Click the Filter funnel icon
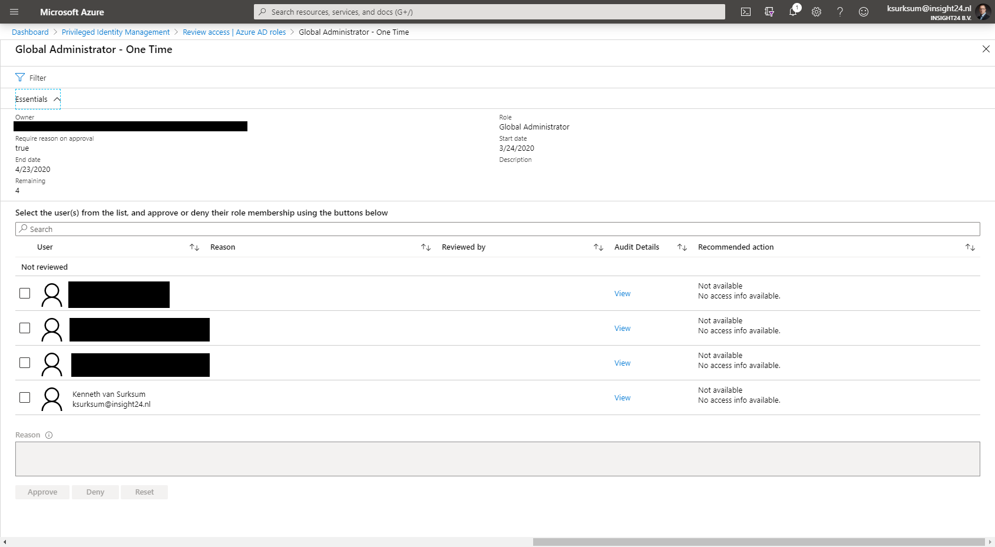 click(x=20, y=78)
